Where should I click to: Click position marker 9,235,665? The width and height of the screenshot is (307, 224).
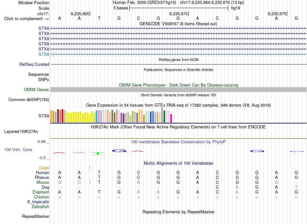80,14
